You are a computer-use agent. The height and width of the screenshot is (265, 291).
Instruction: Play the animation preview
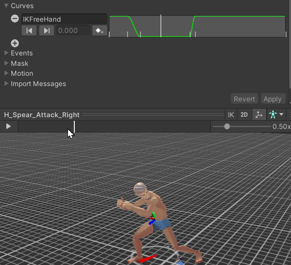click(x=9, y=127)
